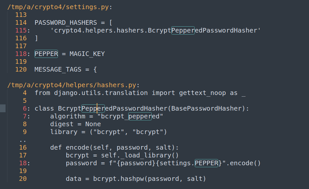Viewport: 309px width, 189px height.
Task: Select highlighted PEPPER match on line 118
Action: tap(46, 54)
